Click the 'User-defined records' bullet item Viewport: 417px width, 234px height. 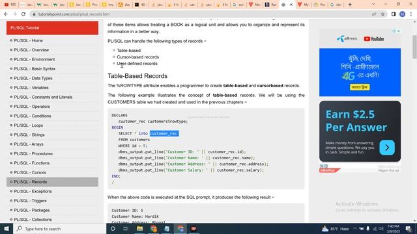click(137, 64)
